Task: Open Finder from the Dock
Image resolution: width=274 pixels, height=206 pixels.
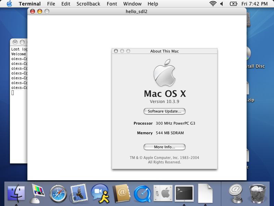Action: coord(16,193)
